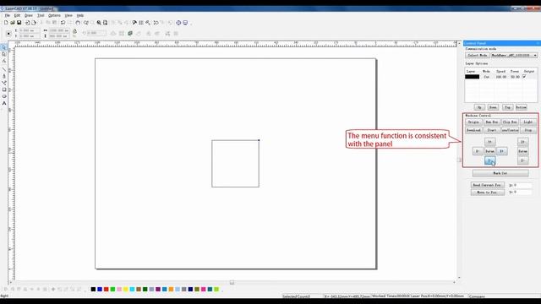Click the green layered object toolbar icon
The width and height of the screenshot is (541, 304).
tap(130, 34)
